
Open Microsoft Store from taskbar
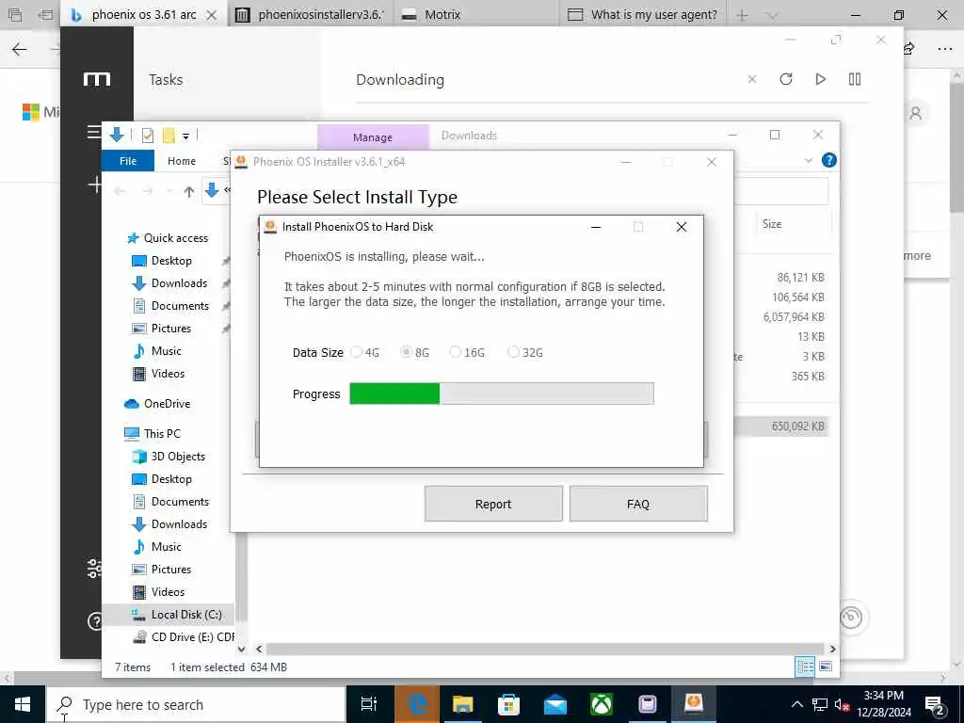[508, 704]
